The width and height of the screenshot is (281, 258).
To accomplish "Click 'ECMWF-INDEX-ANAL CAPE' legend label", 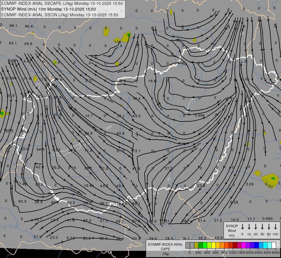I will point(165,247).
